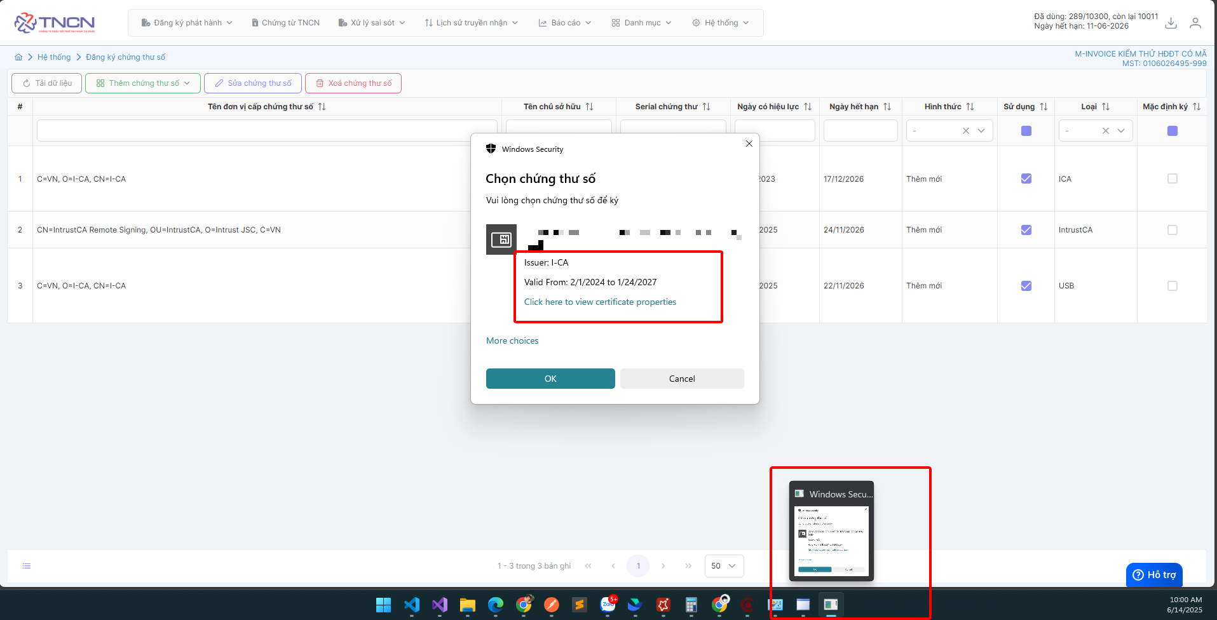Open Hỗ trợ support button
1217x620 pixels.
1154,575
